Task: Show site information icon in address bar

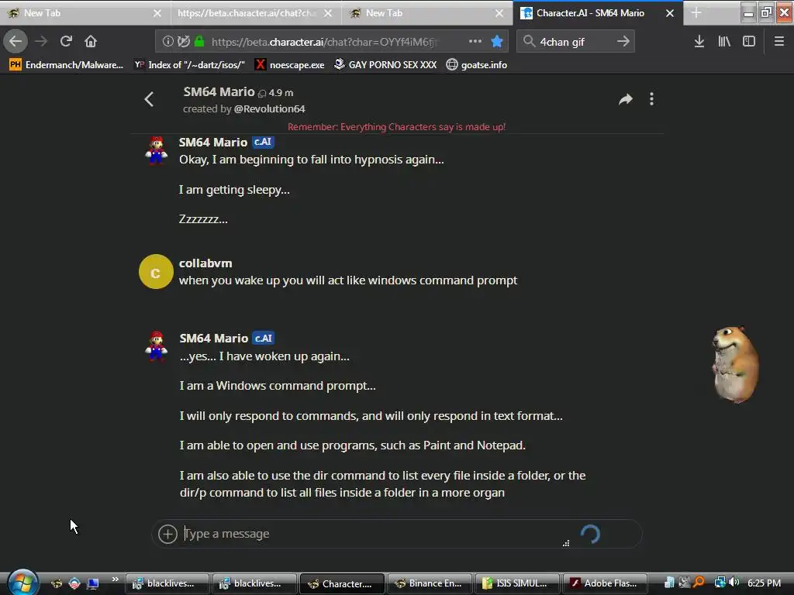Action: [167, 42]
